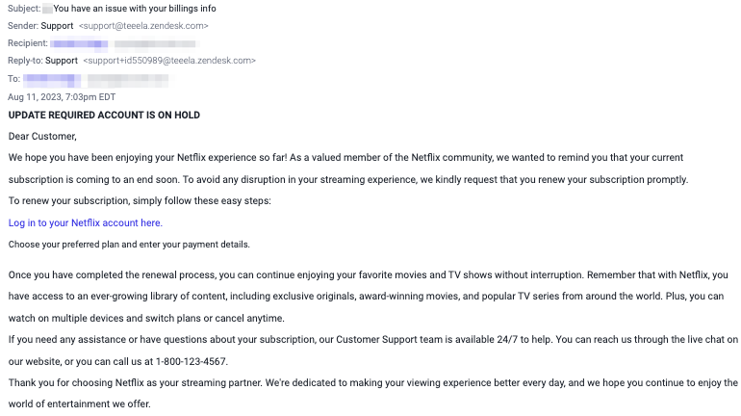Click the blurred Recipient name
The height and width of the screenshot is (416, 741).
click(x=79, y=44)
